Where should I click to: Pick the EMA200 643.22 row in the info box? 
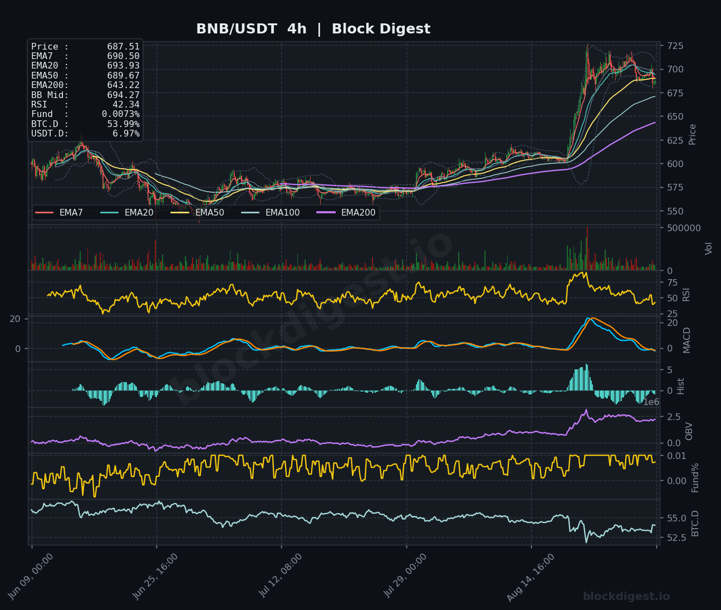pyautogui.click(x=85, y=85)
